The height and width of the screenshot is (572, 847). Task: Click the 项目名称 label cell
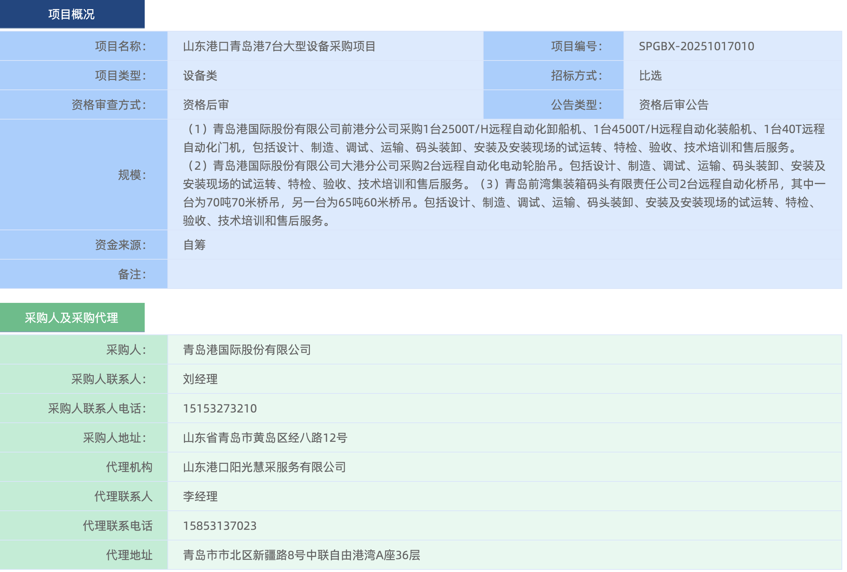point(121,46)
